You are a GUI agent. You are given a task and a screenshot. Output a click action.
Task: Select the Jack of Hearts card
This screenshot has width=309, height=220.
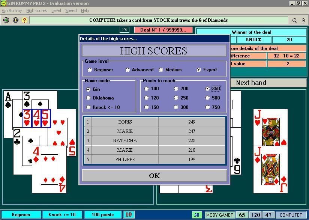pos(271,128)
